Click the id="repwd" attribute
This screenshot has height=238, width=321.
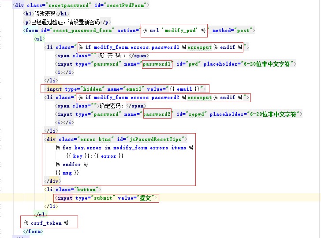(192, 114)
